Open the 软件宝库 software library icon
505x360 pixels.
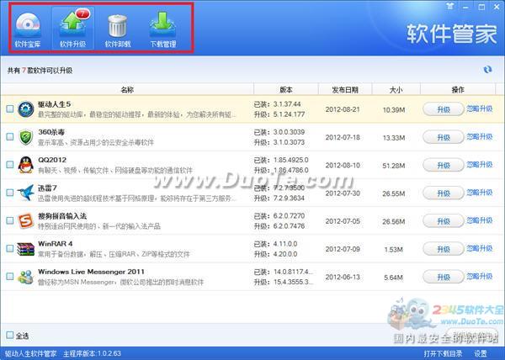click(28, 29)
